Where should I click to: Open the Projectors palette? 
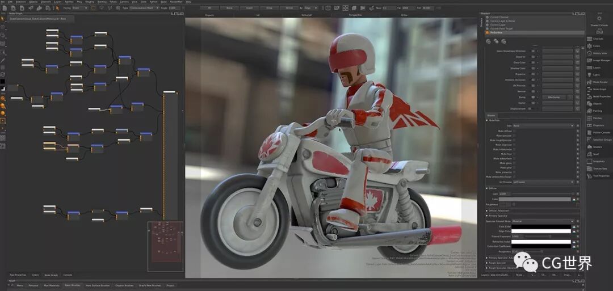click(x=595, y=125)
